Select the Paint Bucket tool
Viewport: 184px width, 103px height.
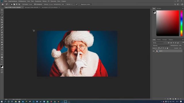(2, 40)
